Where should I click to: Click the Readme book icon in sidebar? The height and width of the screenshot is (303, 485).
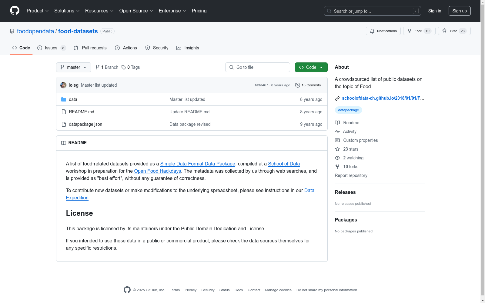(x=337, y=123)
